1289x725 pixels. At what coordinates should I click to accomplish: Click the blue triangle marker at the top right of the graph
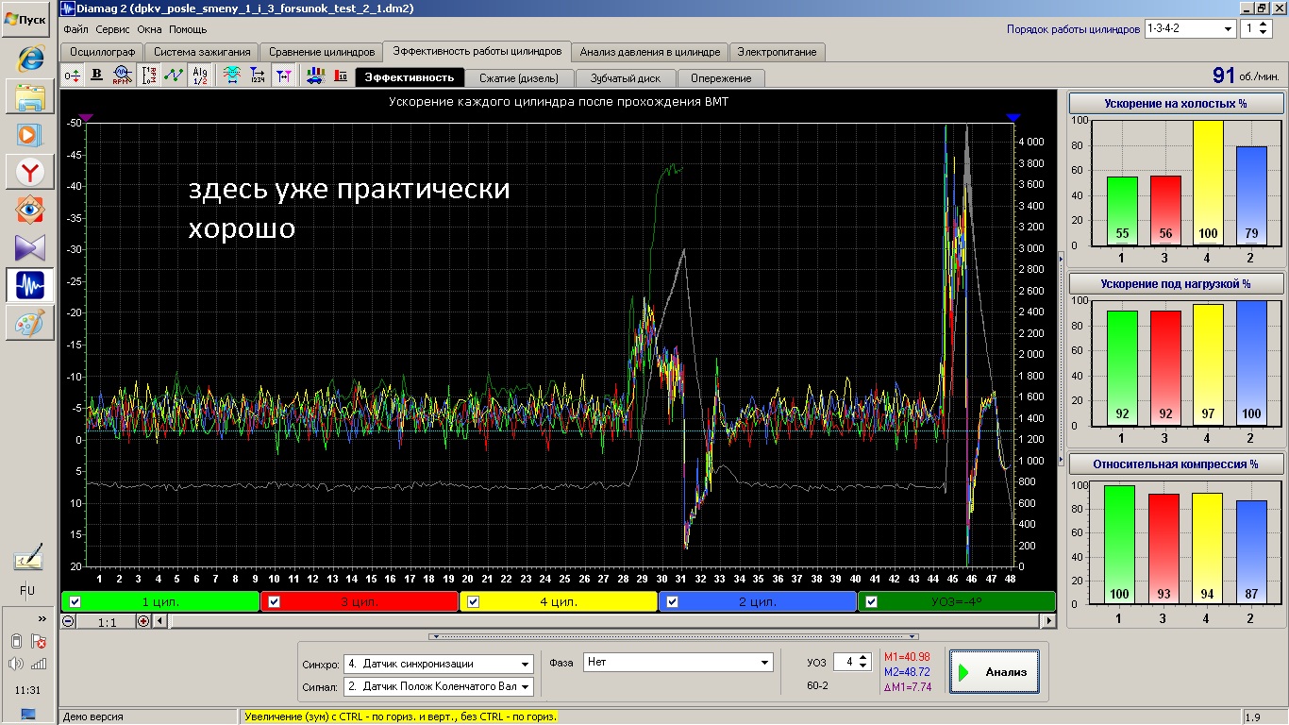click(1013, 118)
